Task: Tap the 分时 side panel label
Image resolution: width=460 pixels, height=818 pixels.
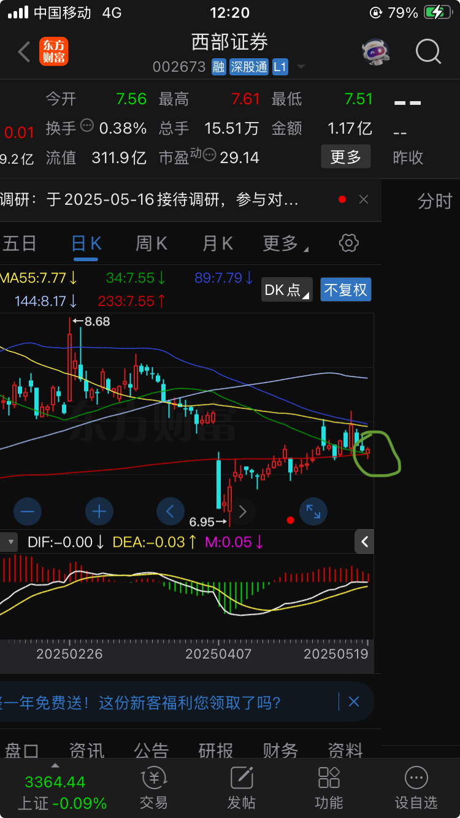Action: pos(435,201)
